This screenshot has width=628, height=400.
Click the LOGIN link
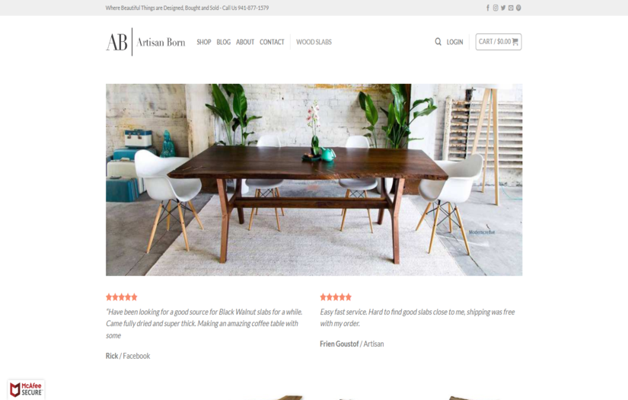[455, 42]
